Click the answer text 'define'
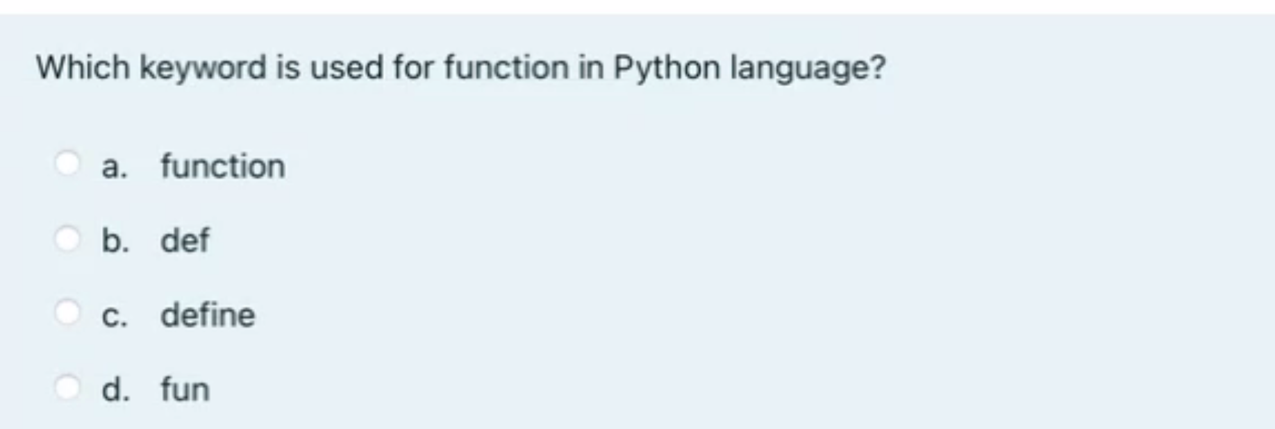Viewport: 1275px width, 429px height. pos(208,315)
